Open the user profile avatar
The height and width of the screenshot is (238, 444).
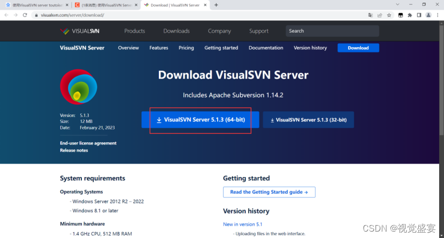[x=428, y=16]
